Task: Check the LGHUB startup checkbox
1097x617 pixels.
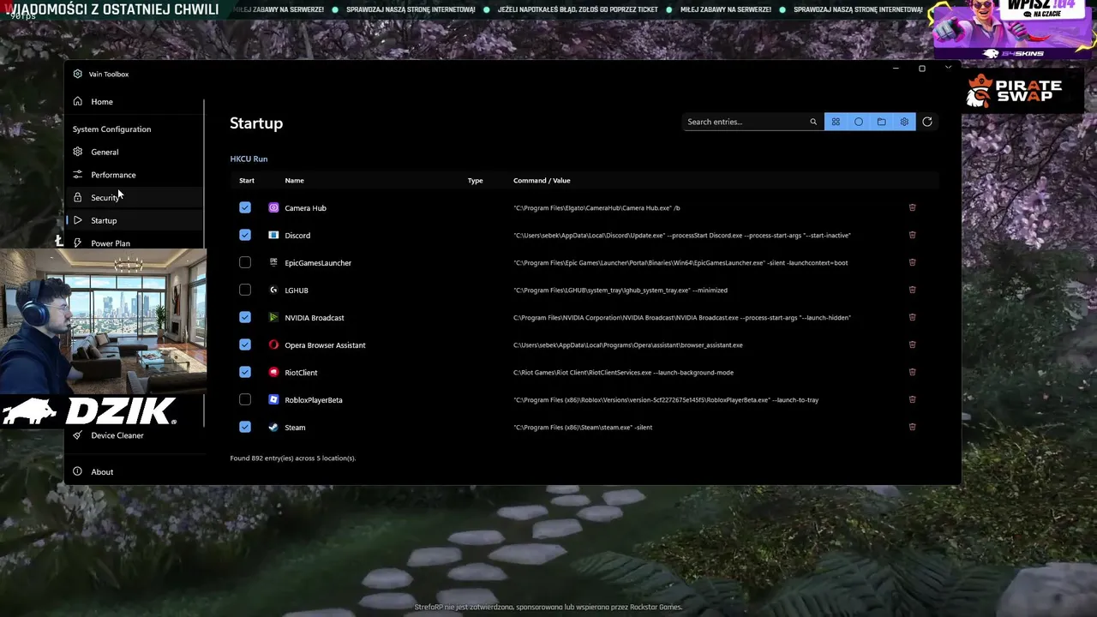Action: coord(245,290)
